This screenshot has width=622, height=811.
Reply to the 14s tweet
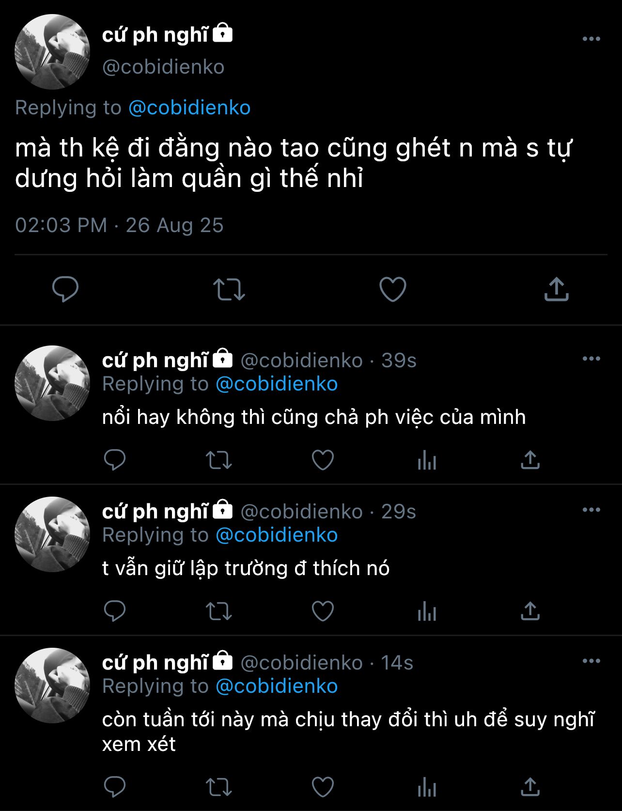pyautogui.click(x=115, y=787)
